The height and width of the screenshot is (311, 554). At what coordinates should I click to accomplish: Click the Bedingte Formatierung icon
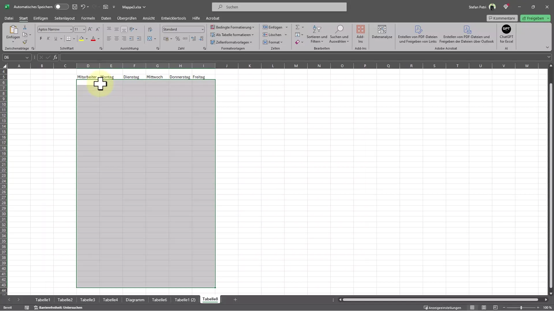point(232,27)
